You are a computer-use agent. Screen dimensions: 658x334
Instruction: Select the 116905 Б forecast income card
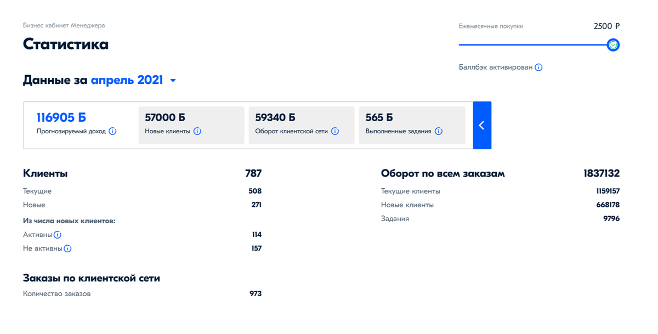tap(80, 125)
